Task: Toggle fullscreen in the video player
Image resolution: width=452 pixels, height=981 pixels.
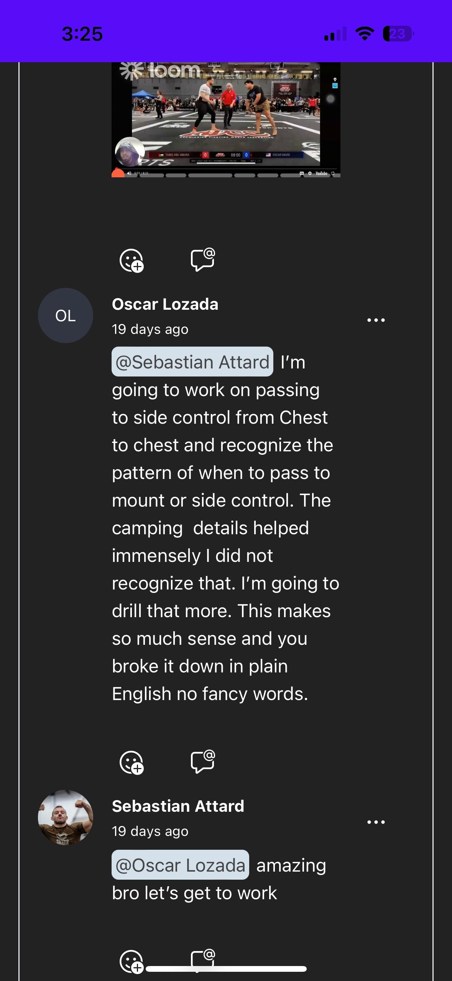Action: [x=333, y=173]
